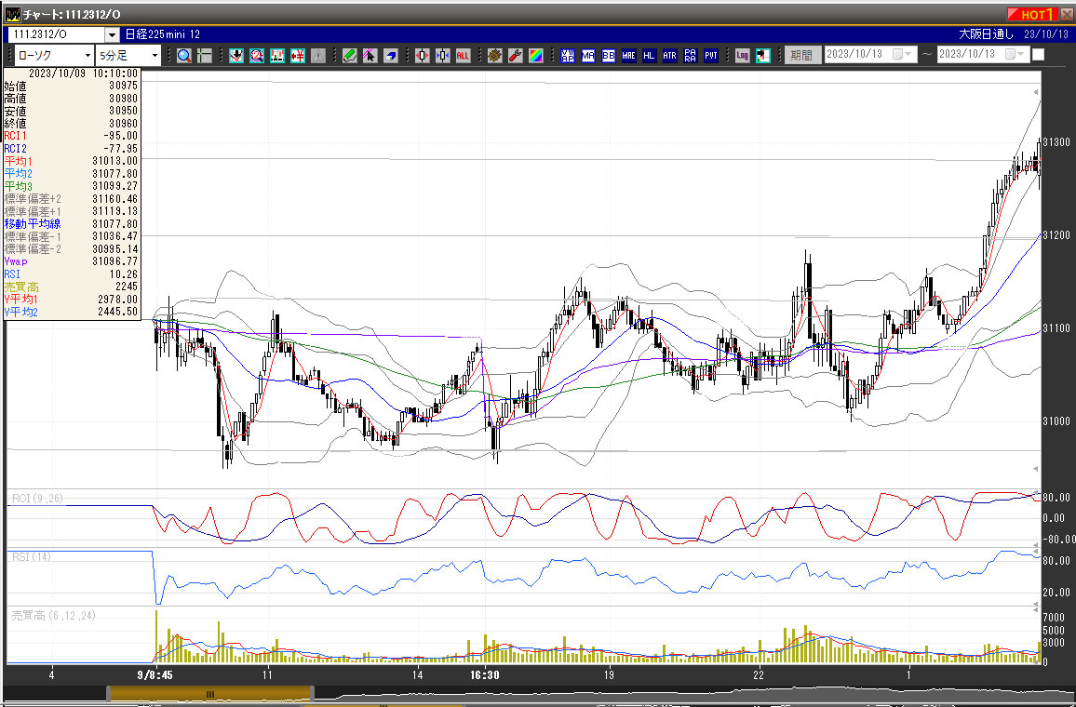1076x707 pixels.
Task: Toggle the HL high-low indicator
Action: pos(649,56)
